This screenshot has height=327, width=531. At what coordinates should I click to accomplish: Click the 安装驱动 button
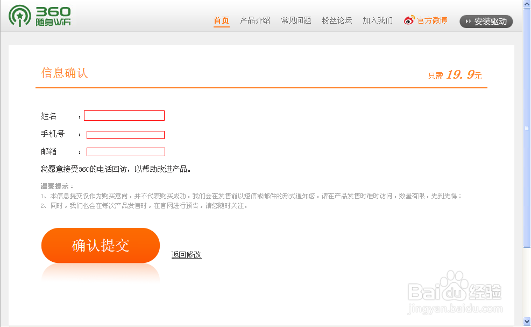tap(486, 22)
